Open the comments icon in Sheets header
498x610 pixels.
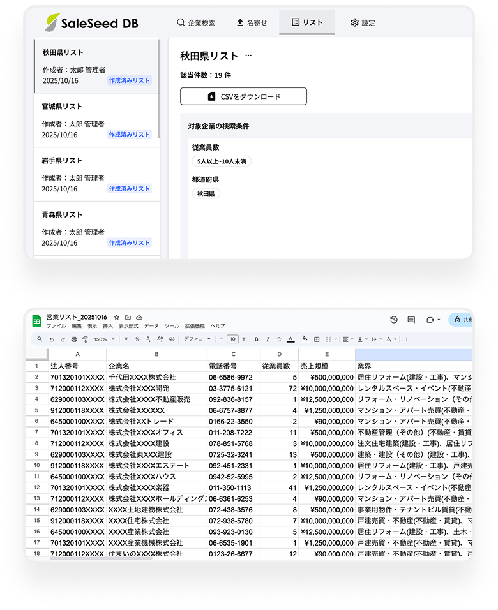[411, 320]
